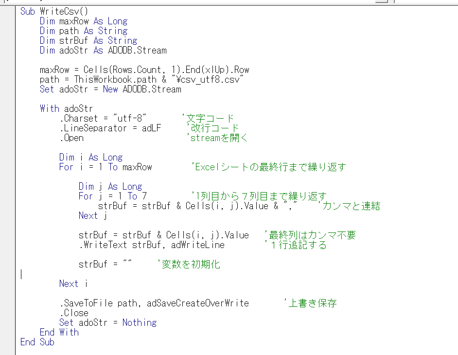Click the 'Next j' line
458x355 pixels.
tap(93, 215)
